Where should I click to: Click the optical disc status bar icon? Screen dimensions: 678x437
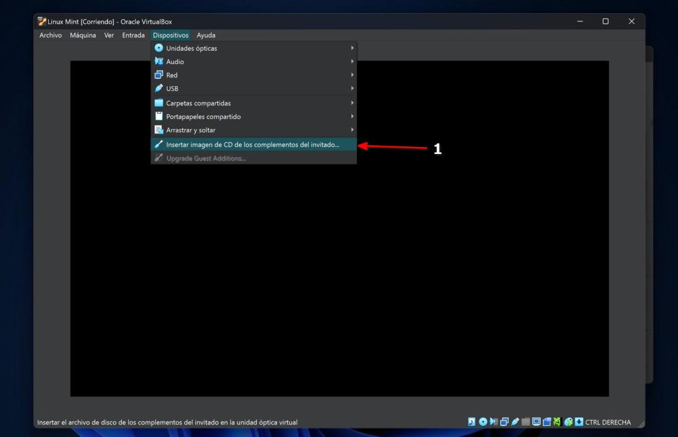point(483,422)
